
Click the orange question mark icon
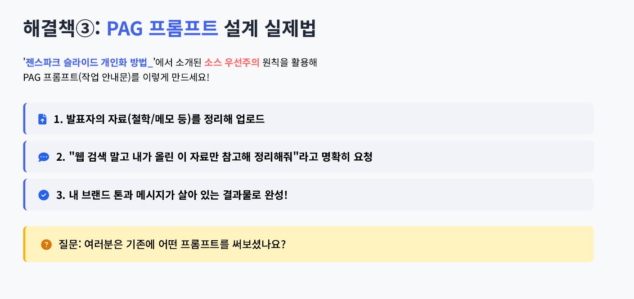[x=46, y=245]
